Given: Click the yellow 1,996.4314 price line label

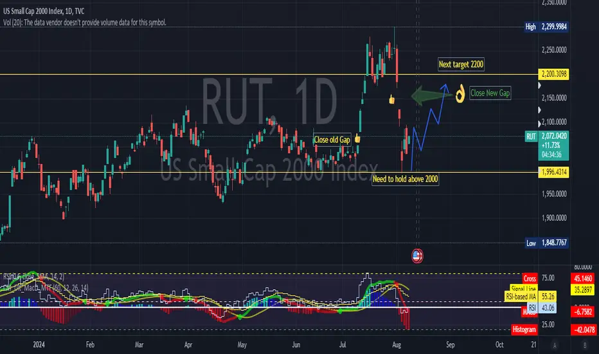Looking at the screenshot, I should [x=554, y=172].
